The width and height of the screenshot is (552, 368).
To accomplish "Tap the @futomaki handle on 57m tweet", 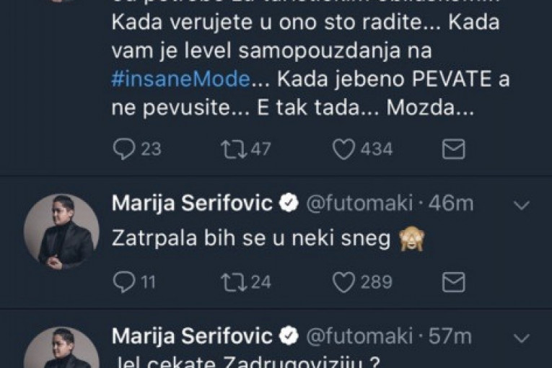I will (361, 336).
